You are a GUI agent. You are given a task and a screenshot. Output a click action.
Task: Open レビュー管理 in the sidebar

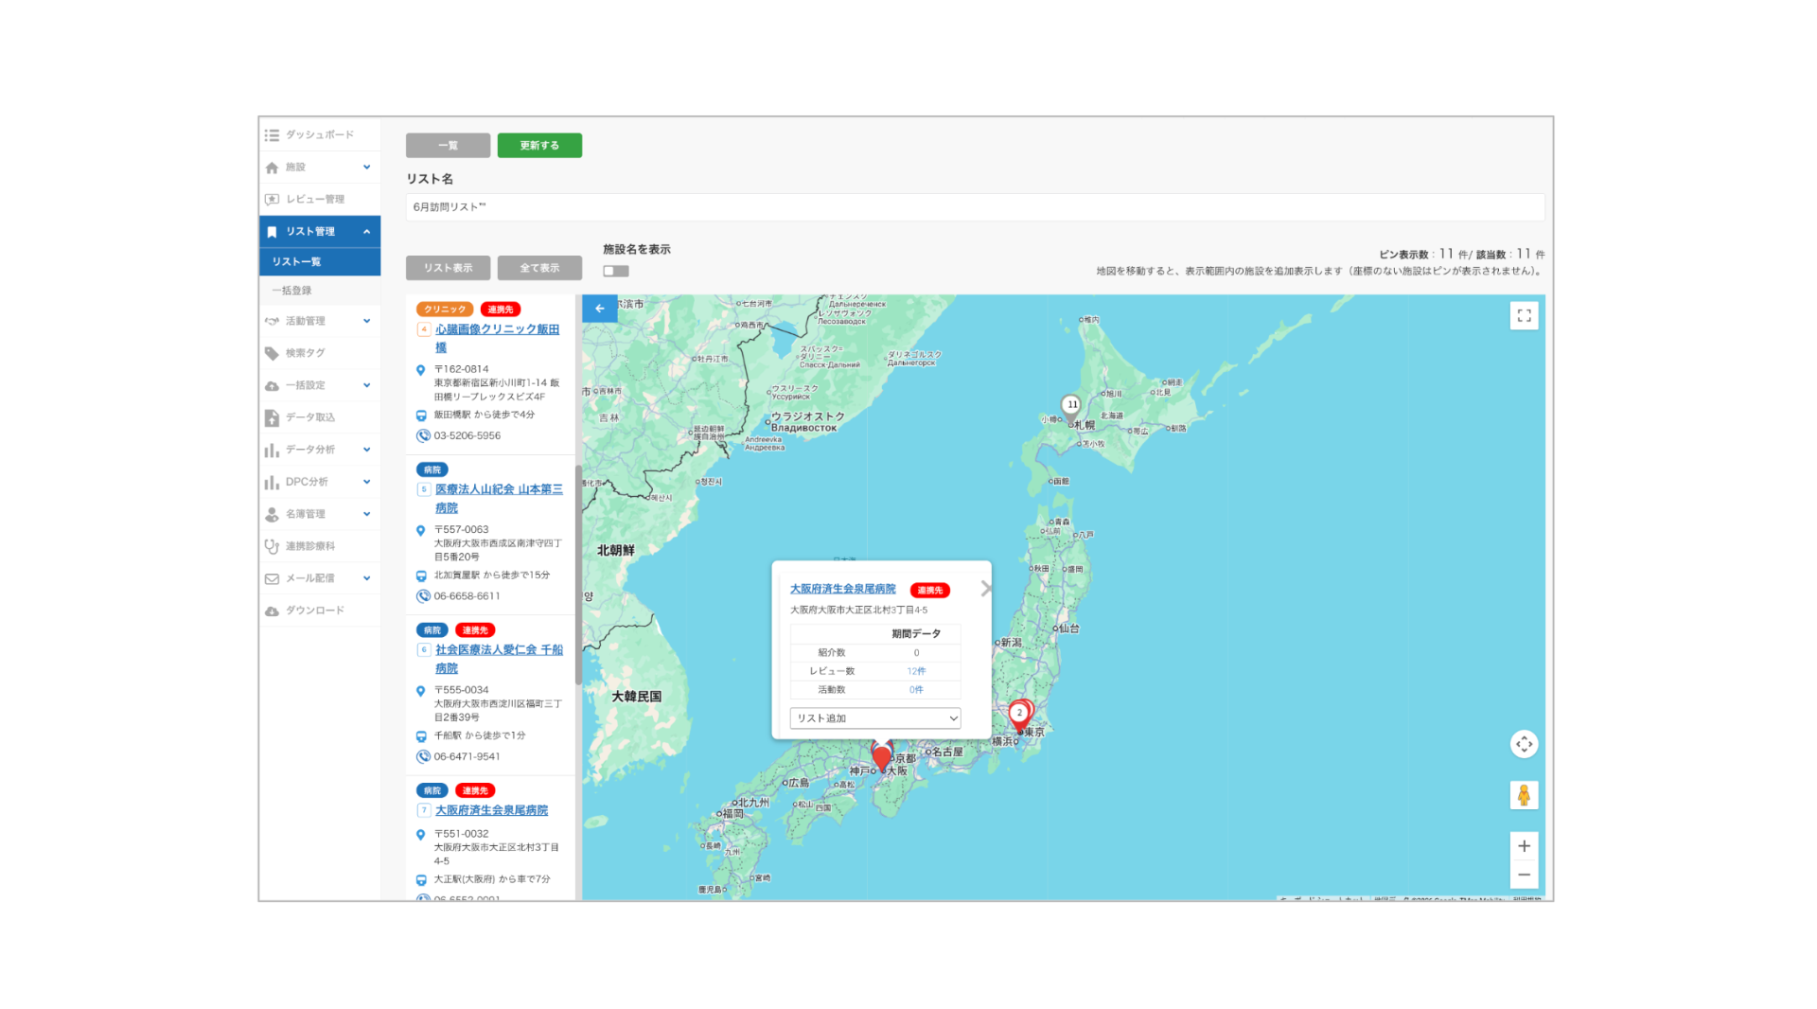click(320, 199)
